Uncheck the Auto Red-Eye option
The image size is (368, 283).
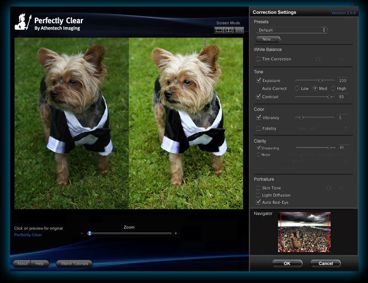[x=258, y=202]
